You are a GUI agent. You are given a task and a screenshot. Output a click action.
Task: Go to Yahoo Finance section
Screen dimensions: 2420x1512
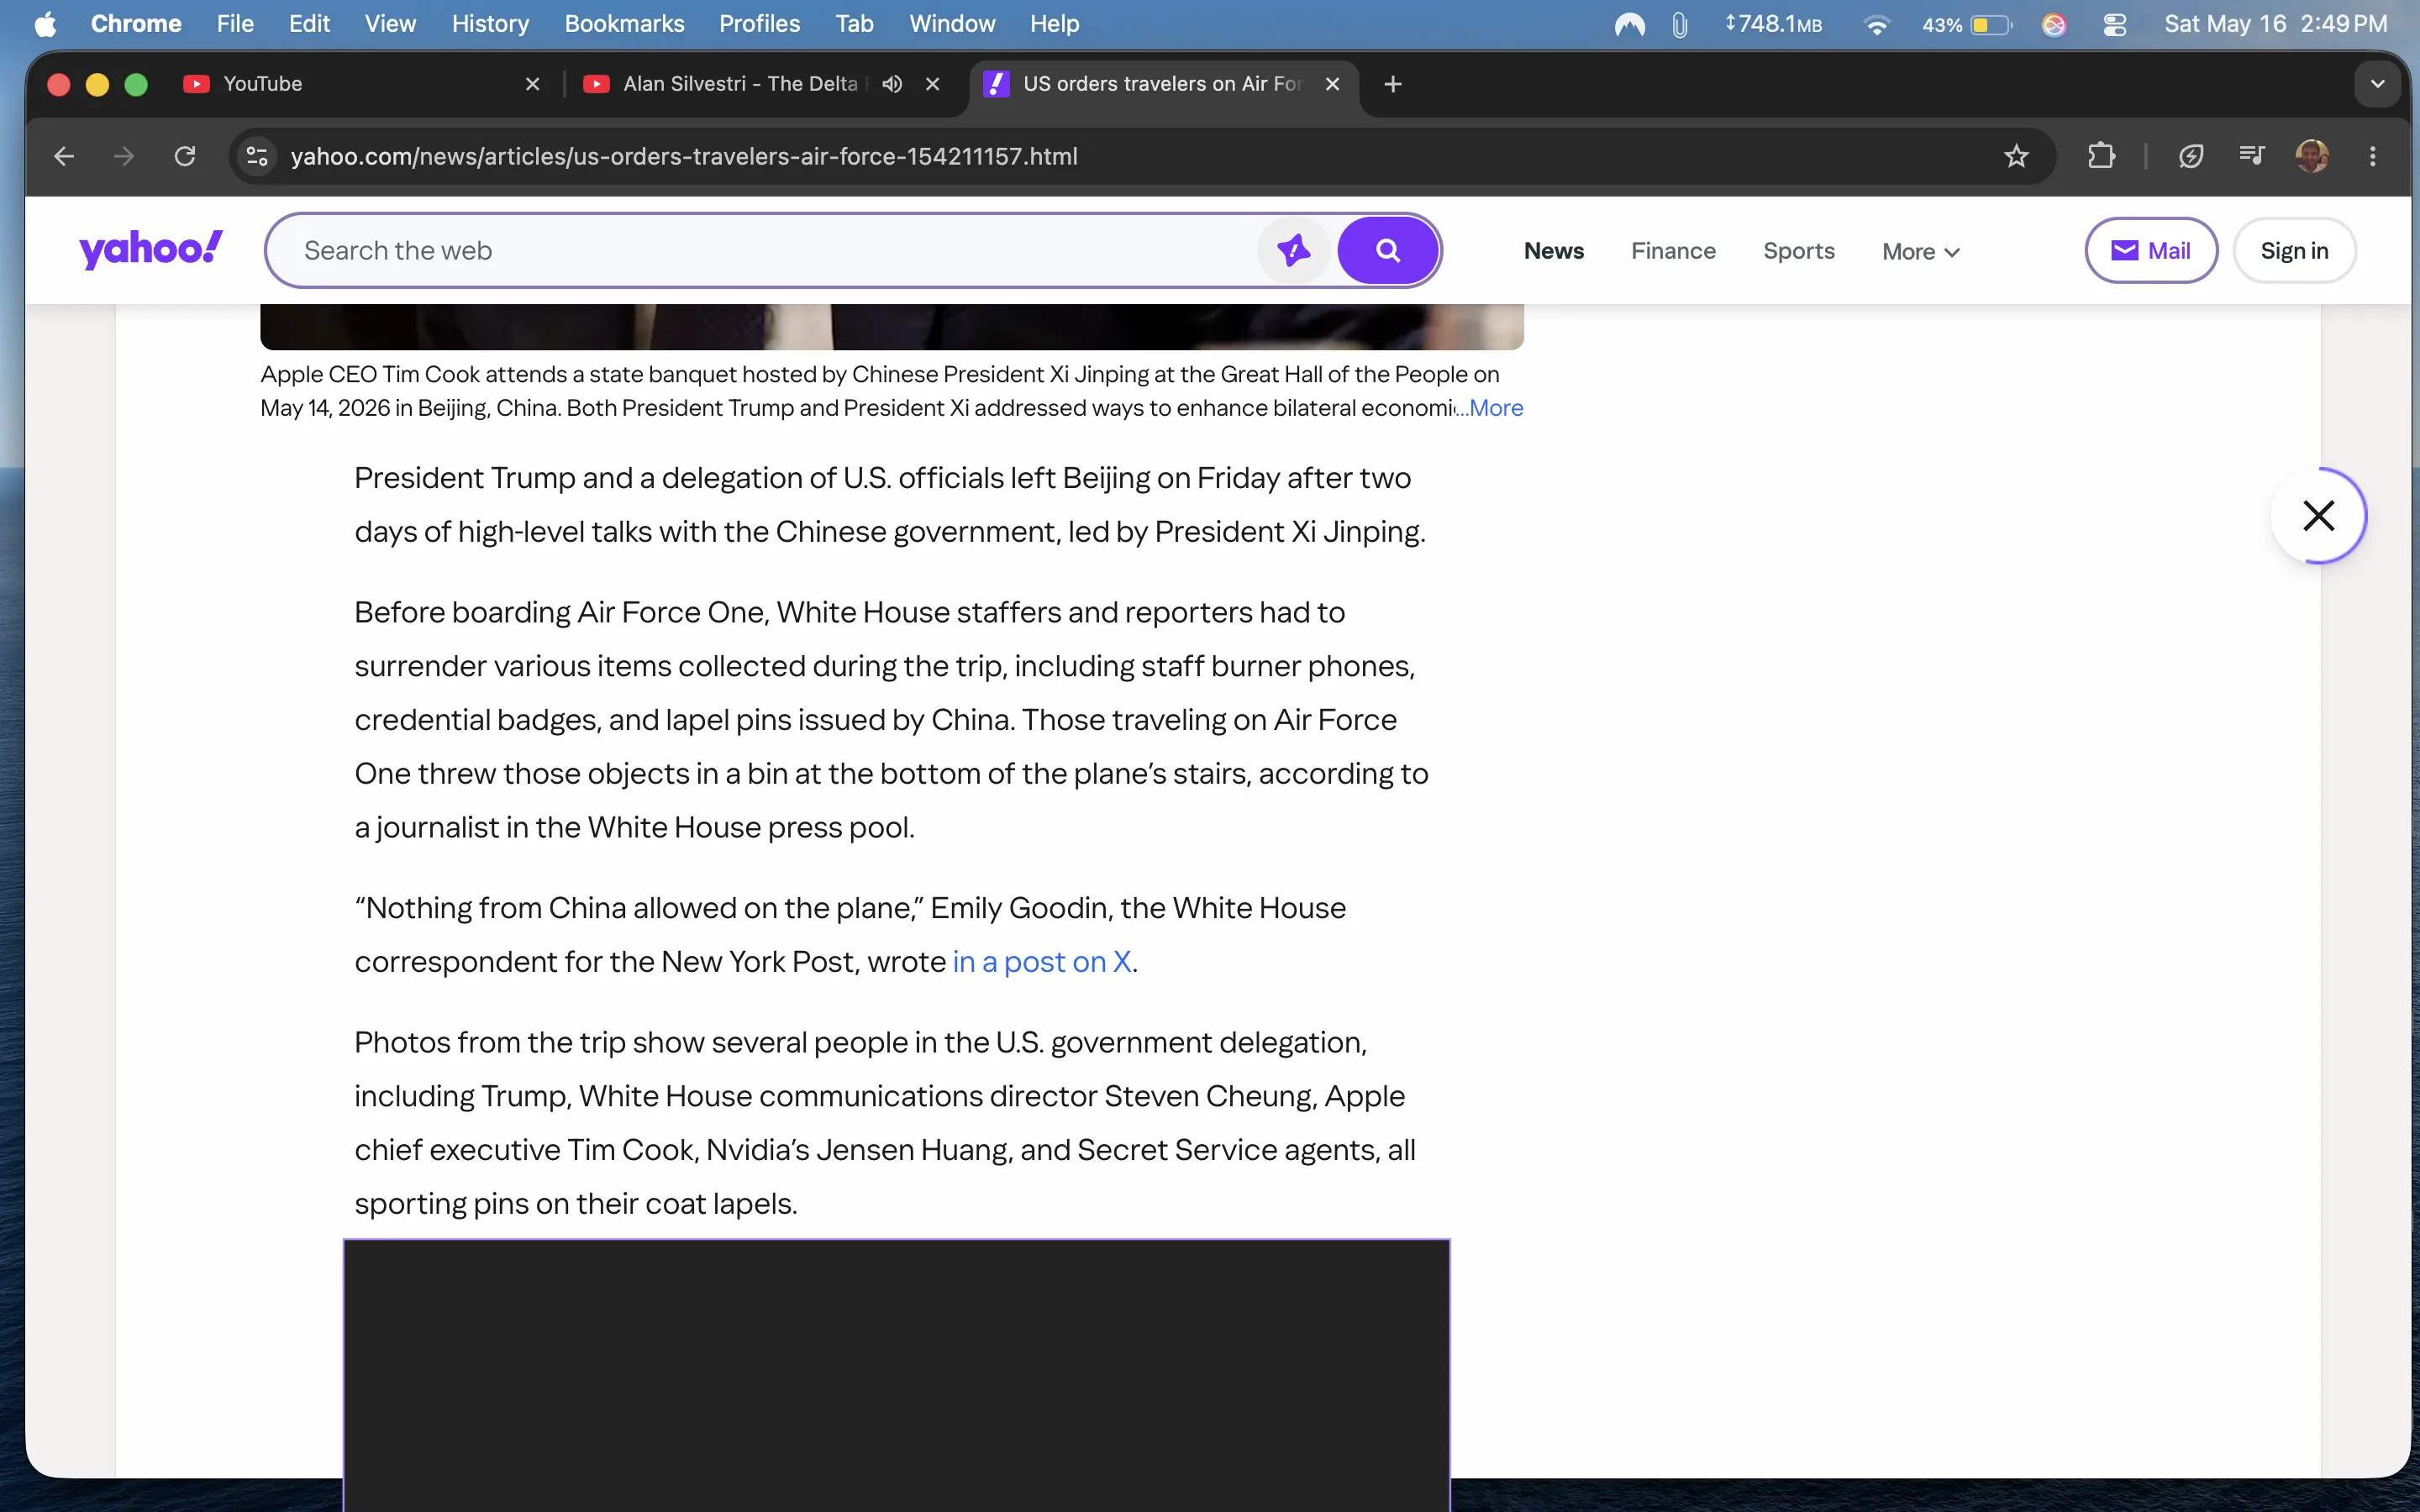(1673, 251)
